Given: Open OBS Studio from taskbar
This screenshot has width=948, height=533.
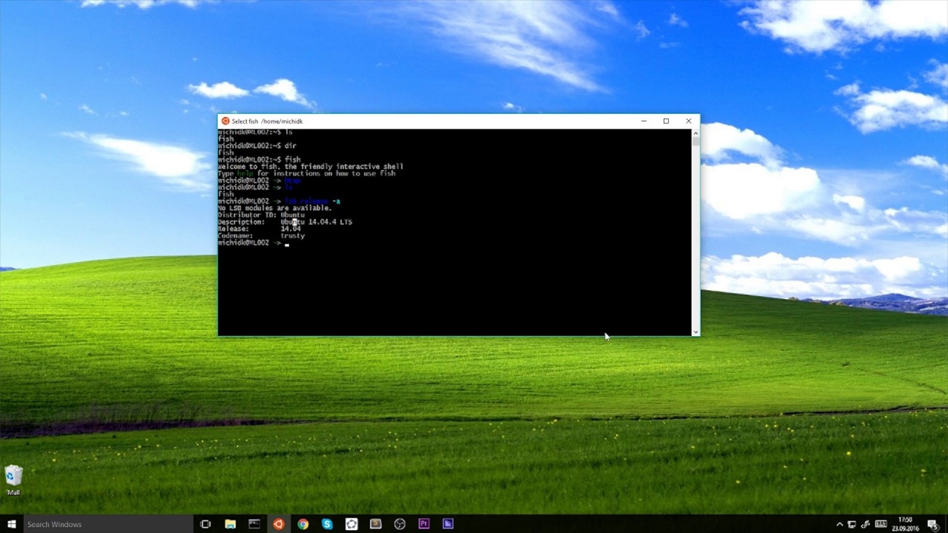Looking at the screenshot, I should (400, 524).
